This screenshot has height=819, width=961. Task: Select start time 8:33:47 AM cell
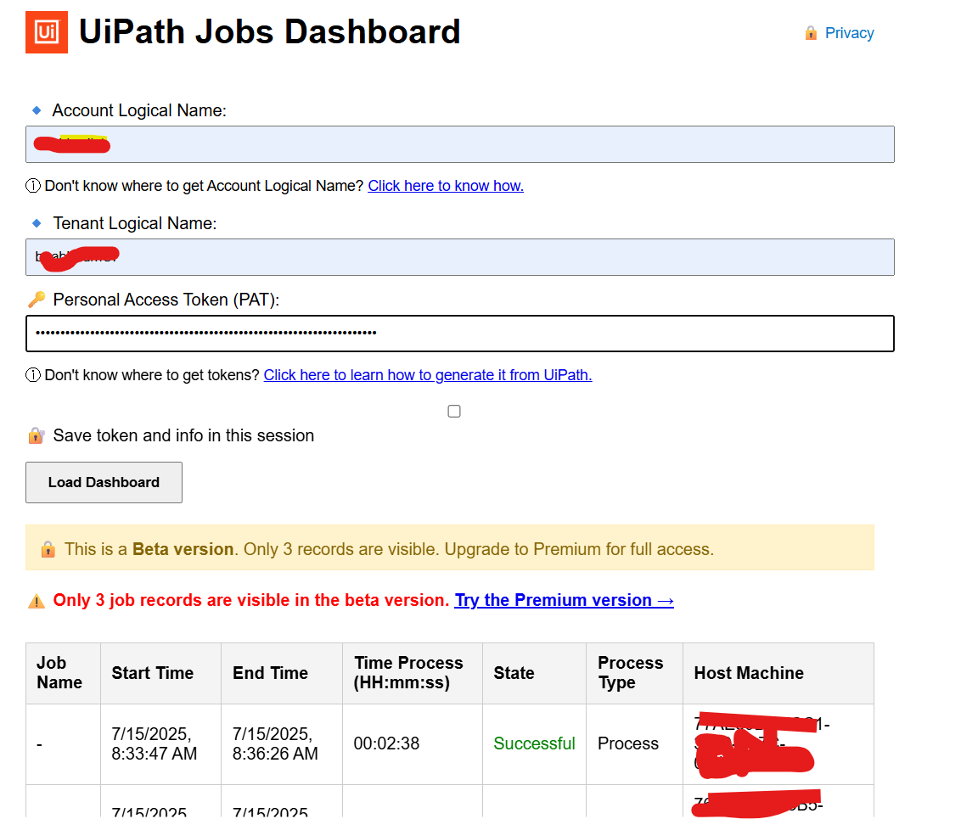(160, 744)
